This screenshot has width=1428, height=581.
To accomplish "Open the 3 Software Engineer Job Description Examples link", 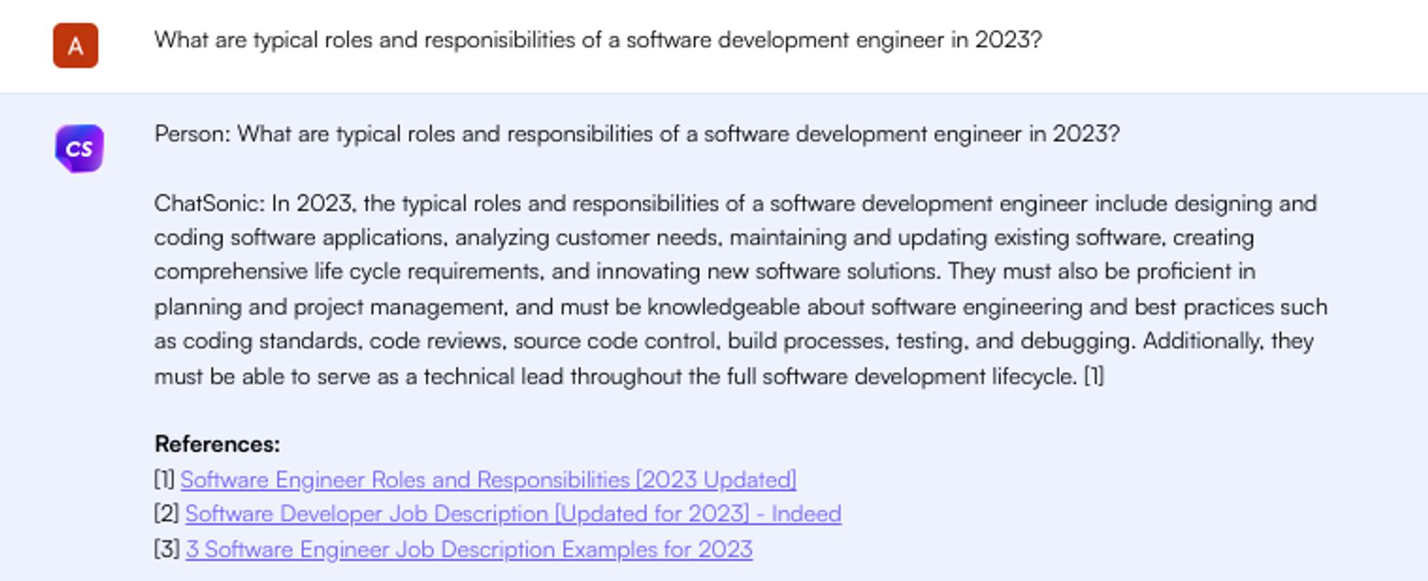I will click(x=468, y=550).
